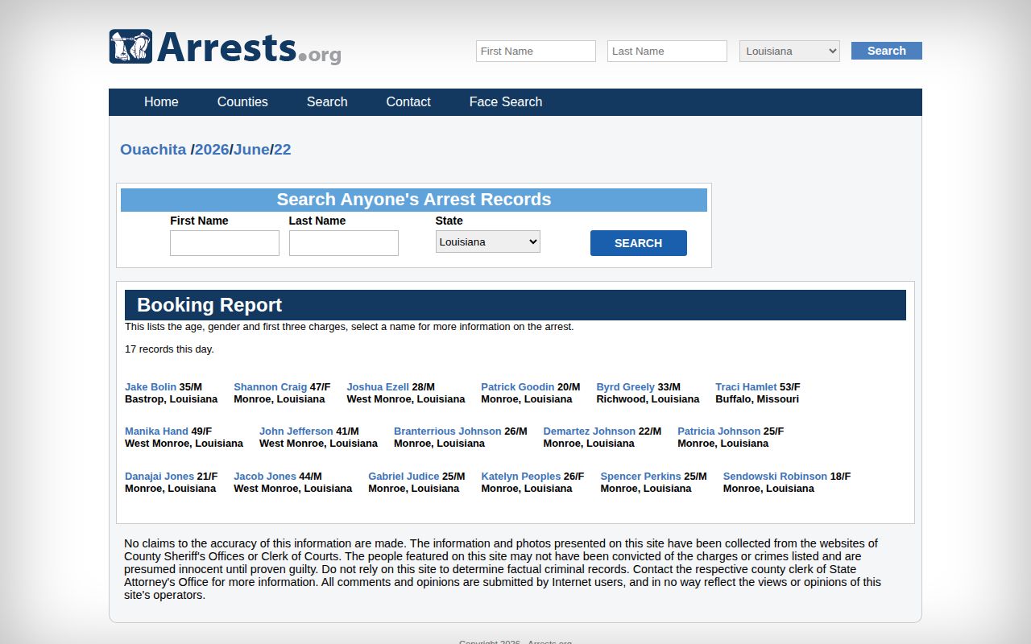This screenshot has width=1031, height=644.
Task: Expand the State dropdown in search form
Action: pos(488,242)
